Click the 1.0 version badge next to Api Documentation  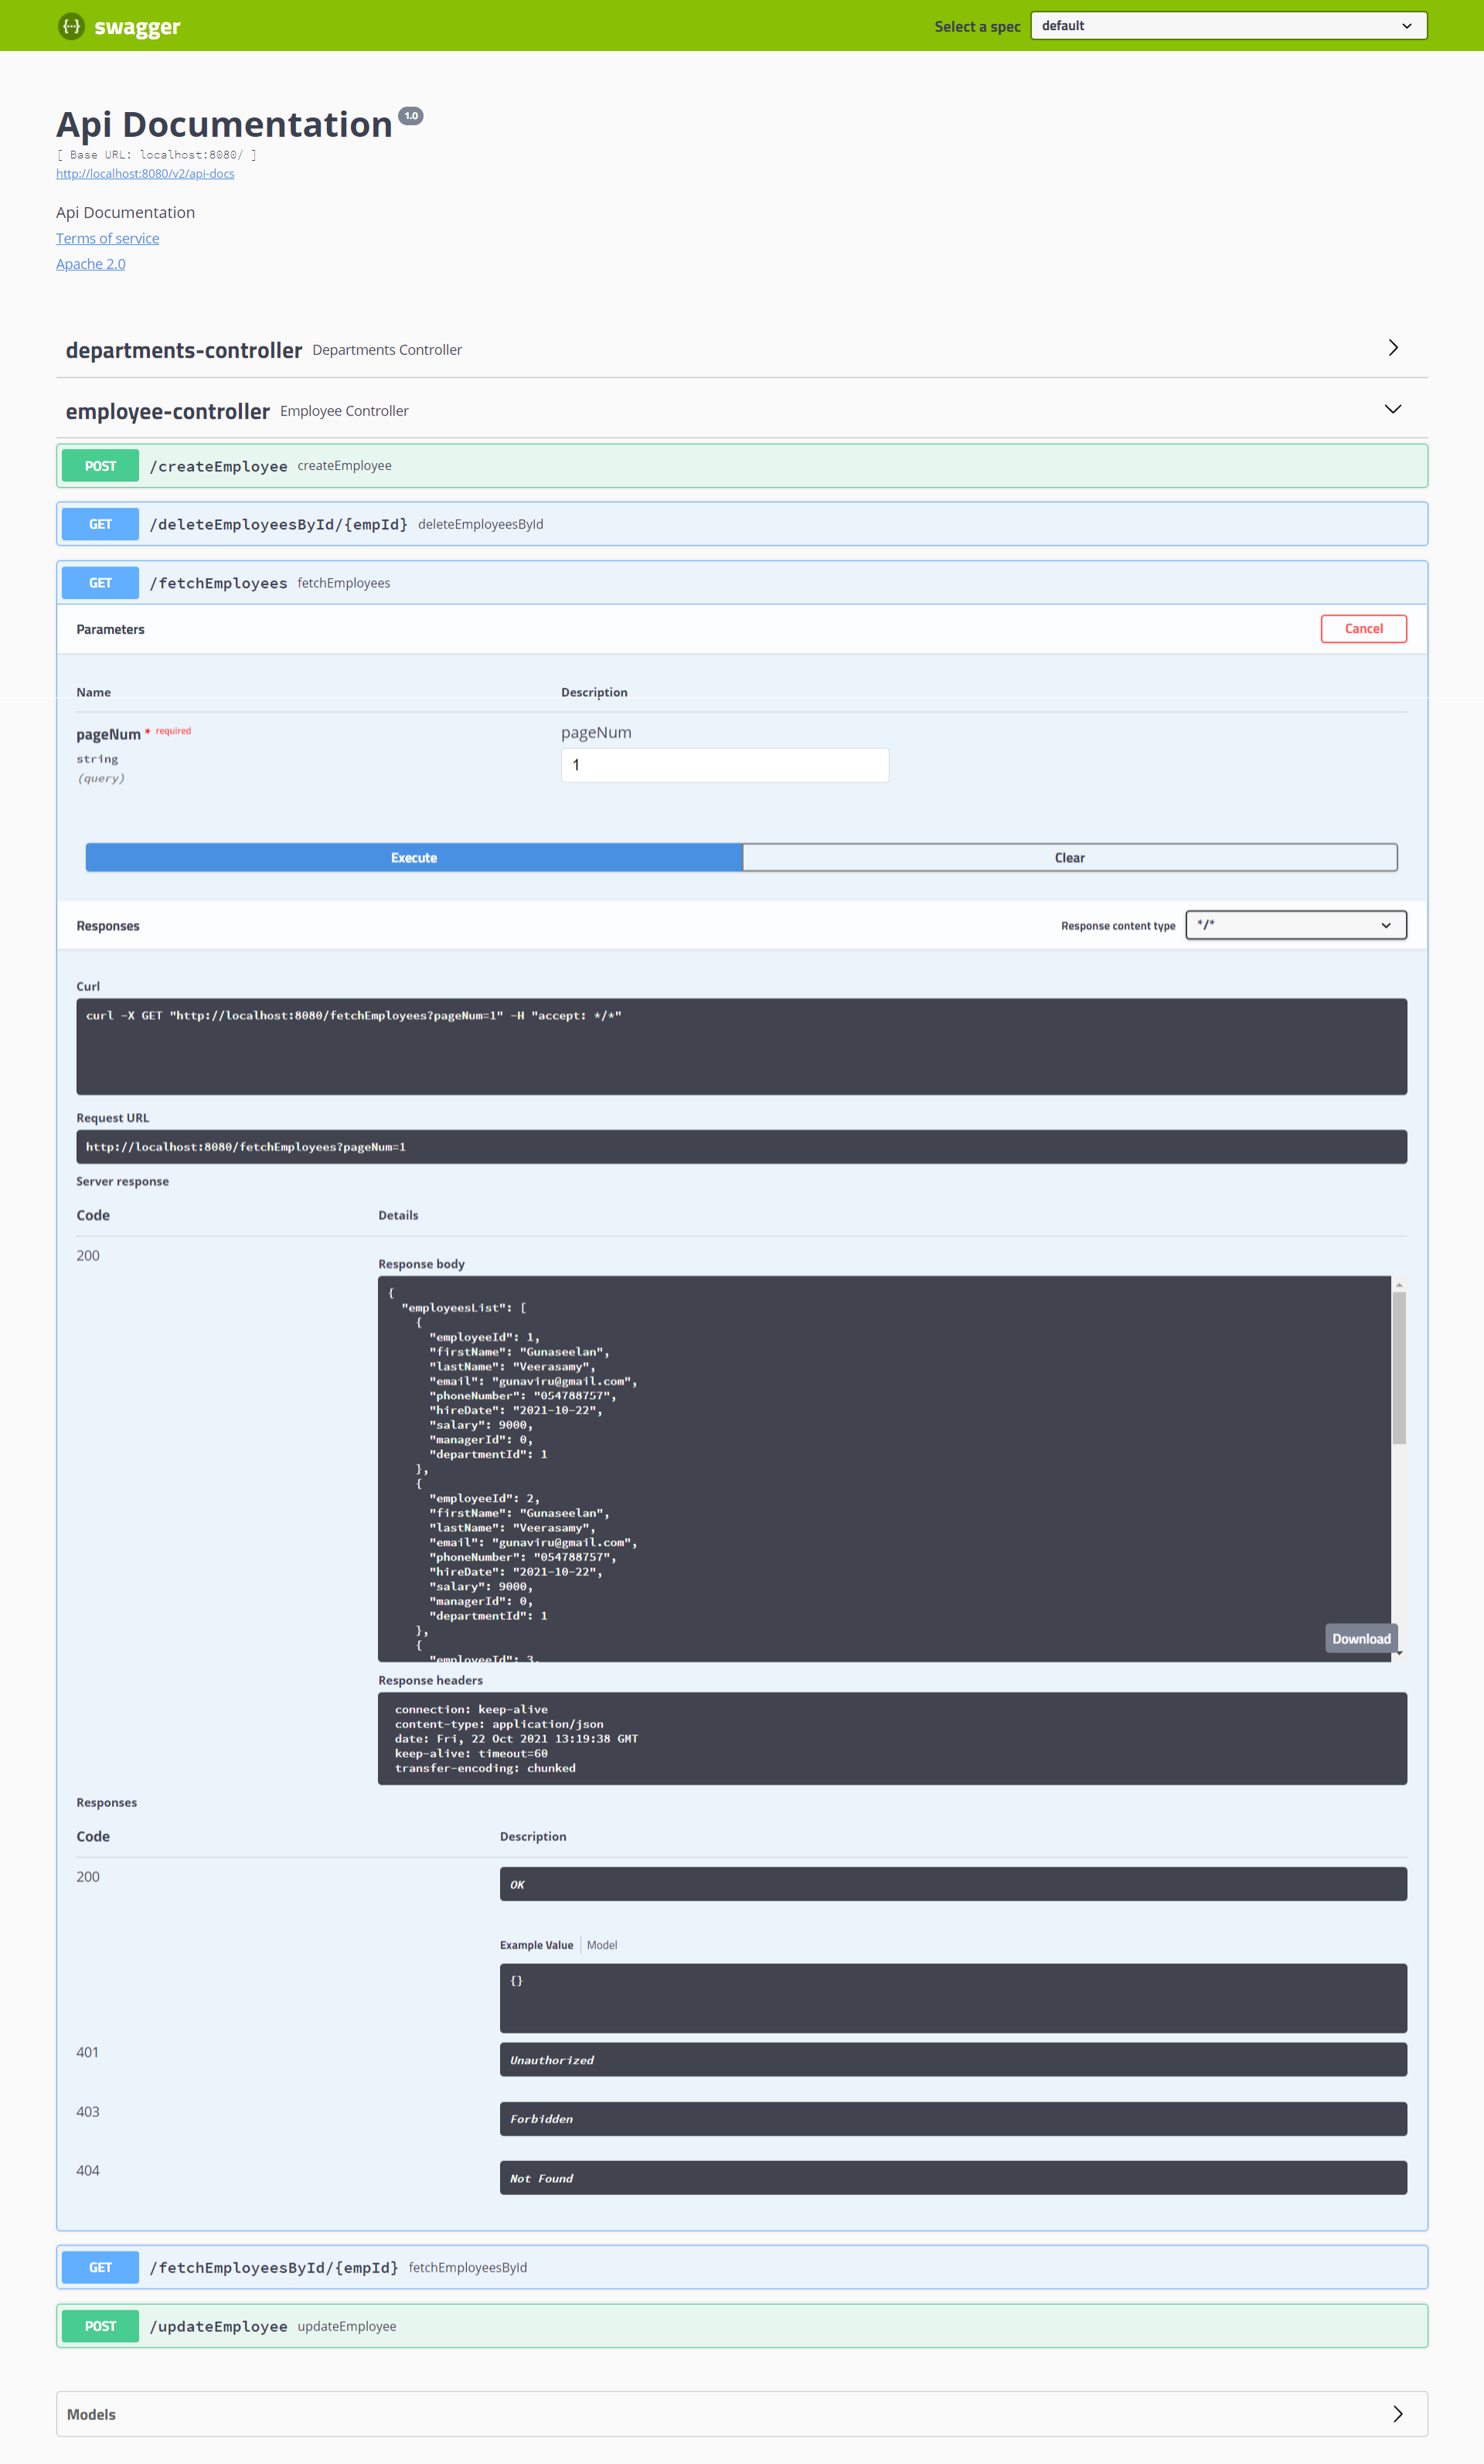(x=411, y=115)
